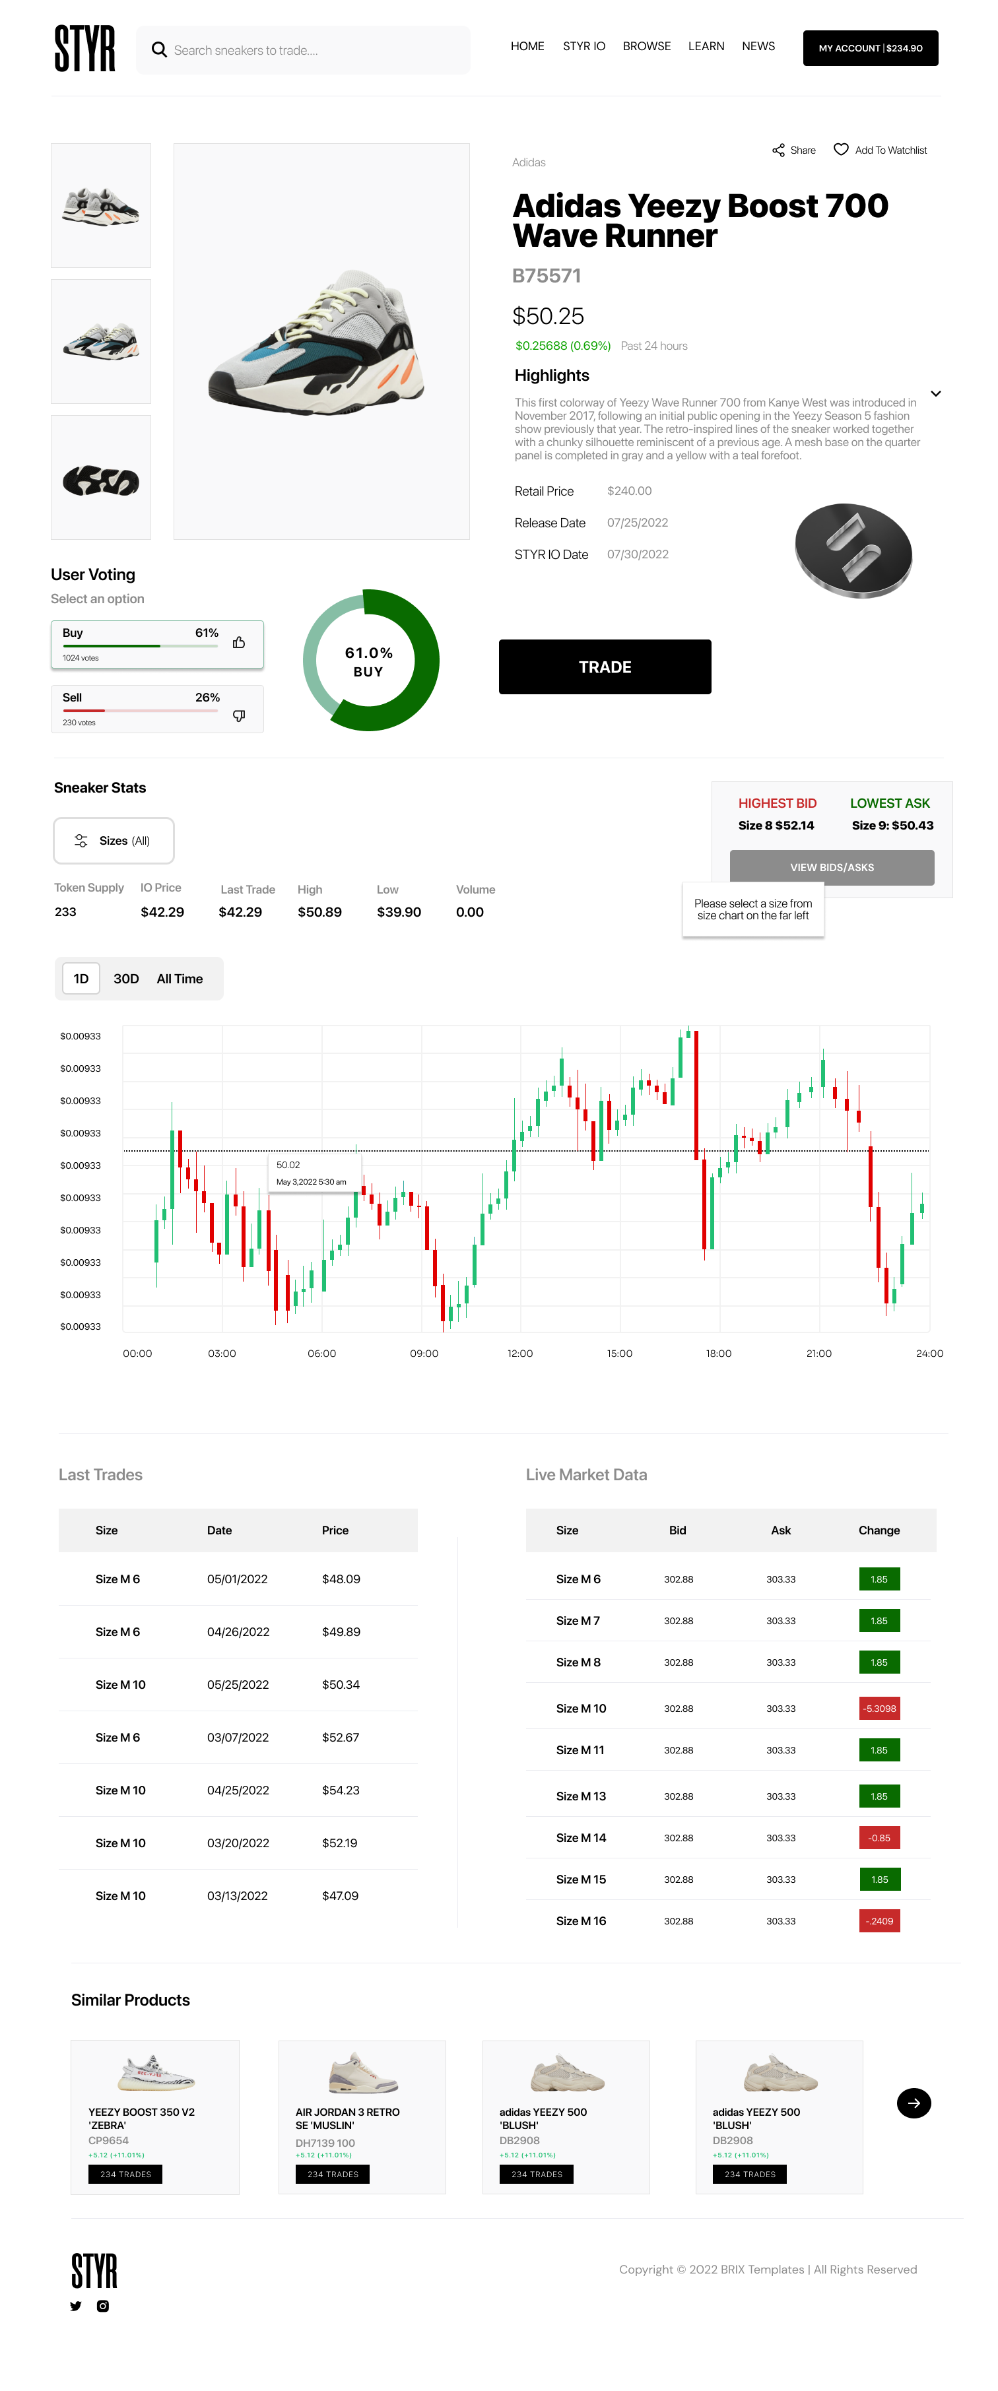The height and width of the screenshot is (2391, 998).
Task: Select the first side-view sneaker thumbnail
Action: click(100, 205)
